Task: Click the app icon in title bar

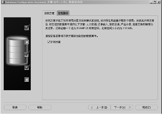Action: click(3, 2)
